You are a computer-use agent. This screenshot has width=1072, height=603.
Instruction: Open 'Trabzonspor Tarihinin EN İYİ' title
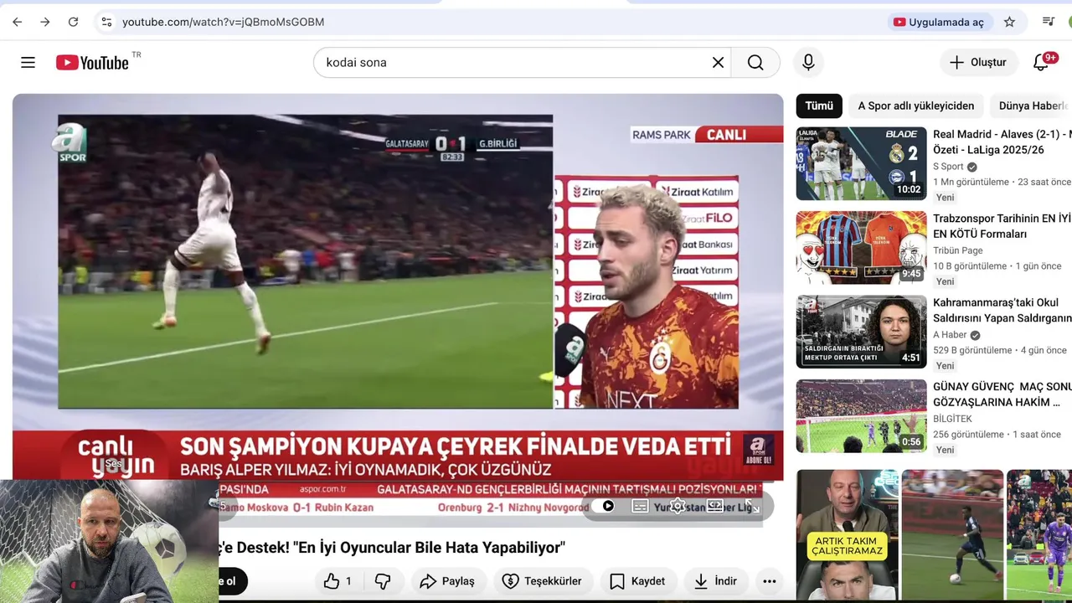[x=1002, y=226]
